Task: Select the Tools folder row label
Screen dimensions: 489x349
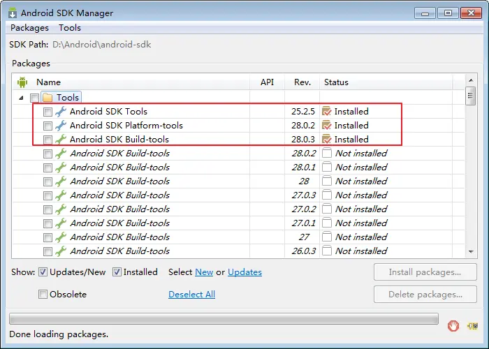Action: 68,98
